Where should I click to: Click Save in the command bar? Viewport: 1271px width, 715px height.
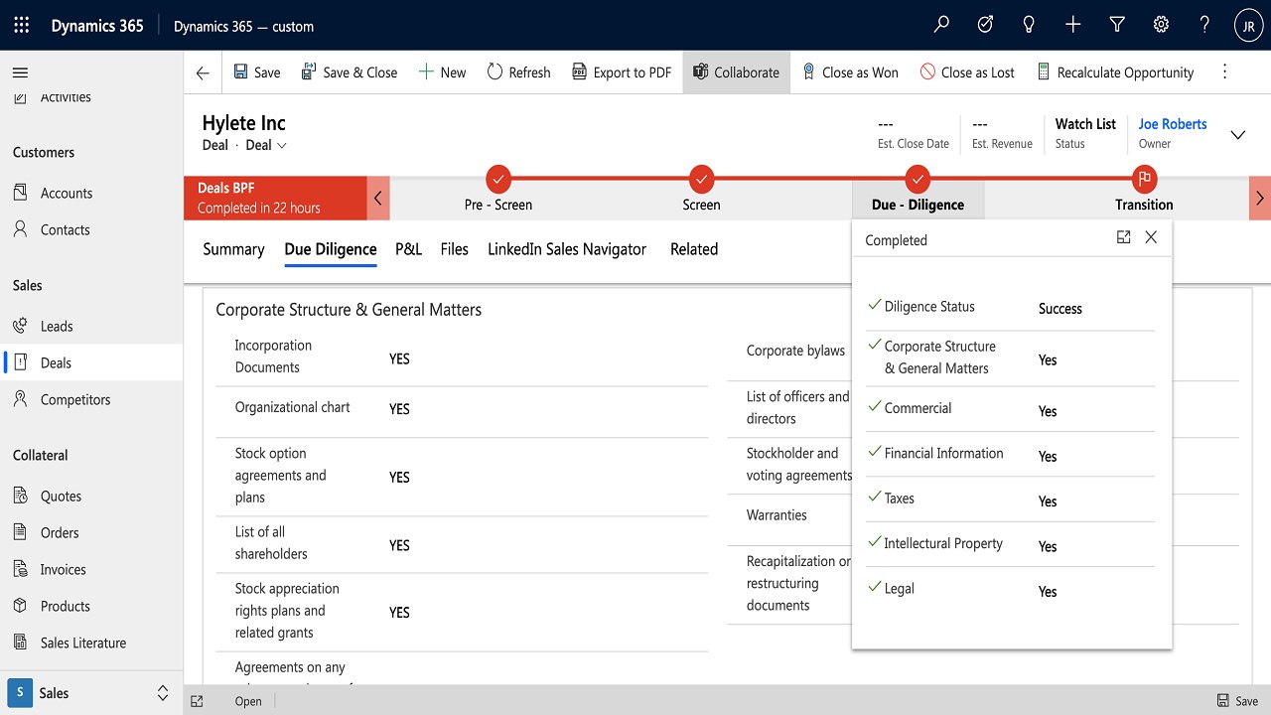pyautogui.click(x=257, y=72)
